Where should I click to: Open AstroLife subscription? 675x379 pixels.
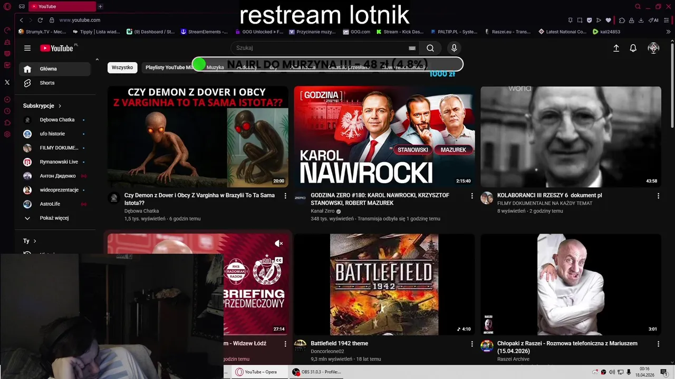click(54, 204)
